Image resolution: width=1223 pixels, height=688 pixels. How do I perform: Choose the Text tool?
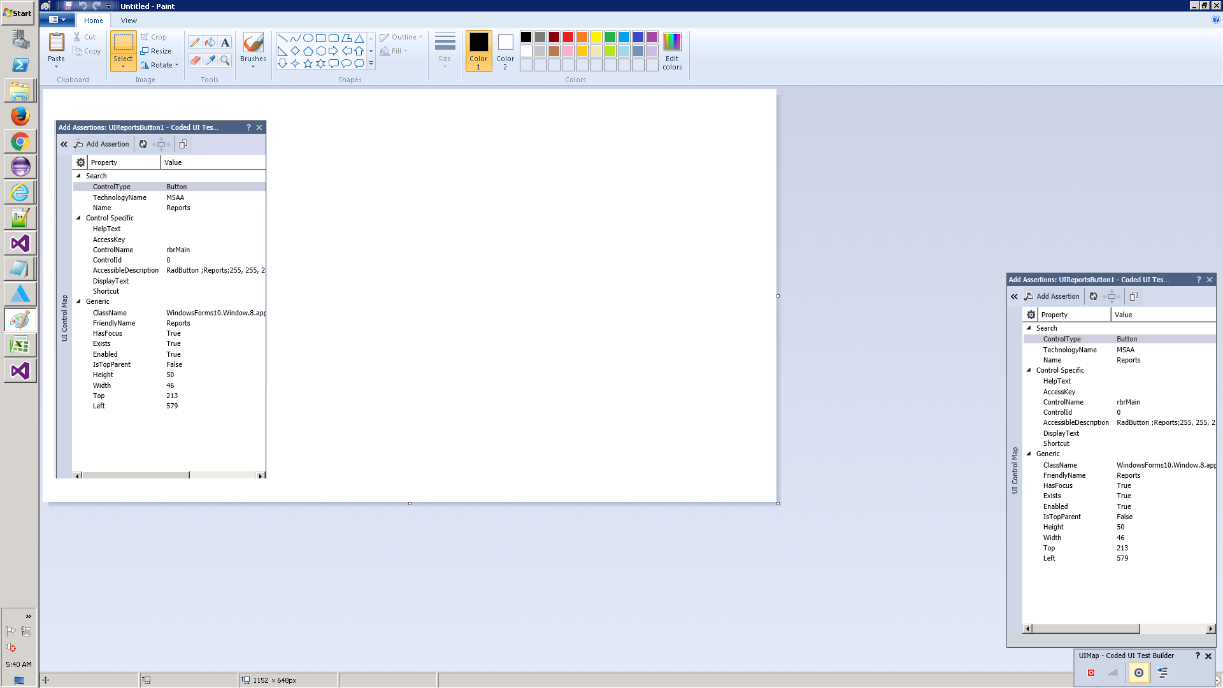point(225,43)
